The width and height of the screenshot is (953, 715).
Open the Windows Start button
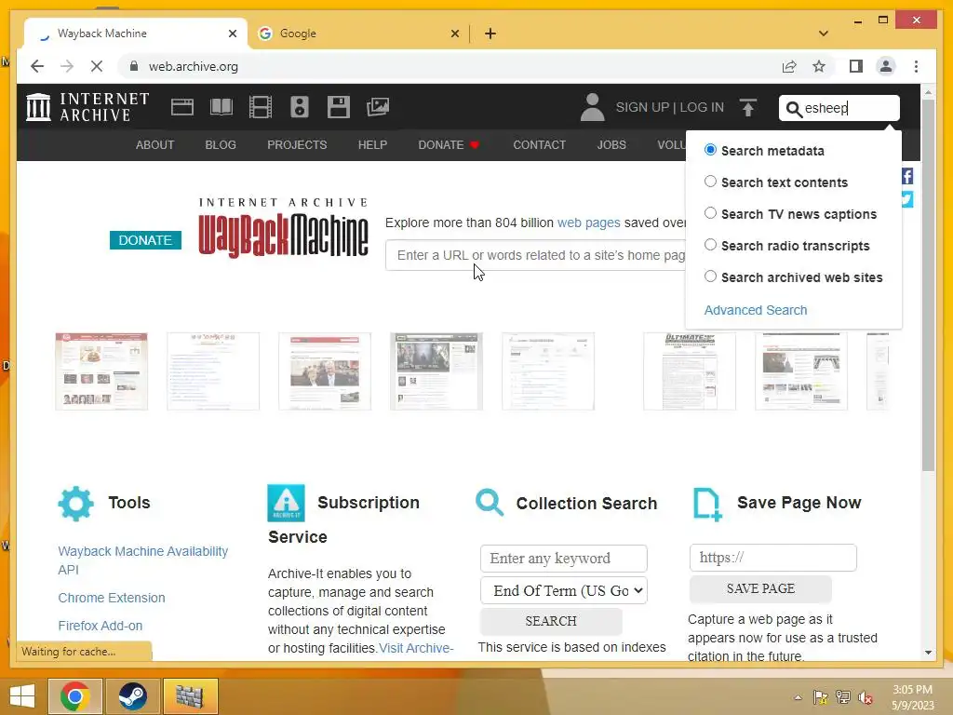coord(22,696)
